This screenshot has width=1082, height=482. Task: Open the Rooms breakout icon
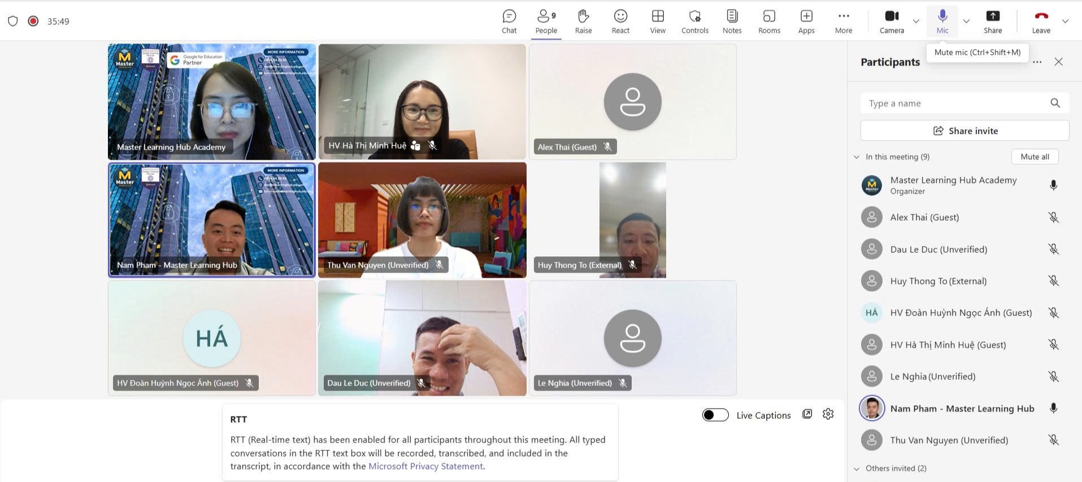click(769, 21)
